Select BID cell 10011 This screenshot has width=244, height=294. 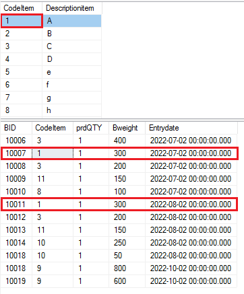click(16, 205)
